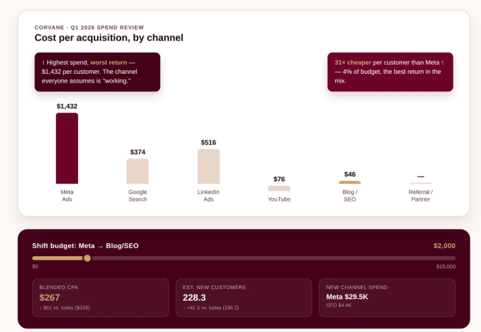Open the Est. New Customers card

click(x=244, y=297)
